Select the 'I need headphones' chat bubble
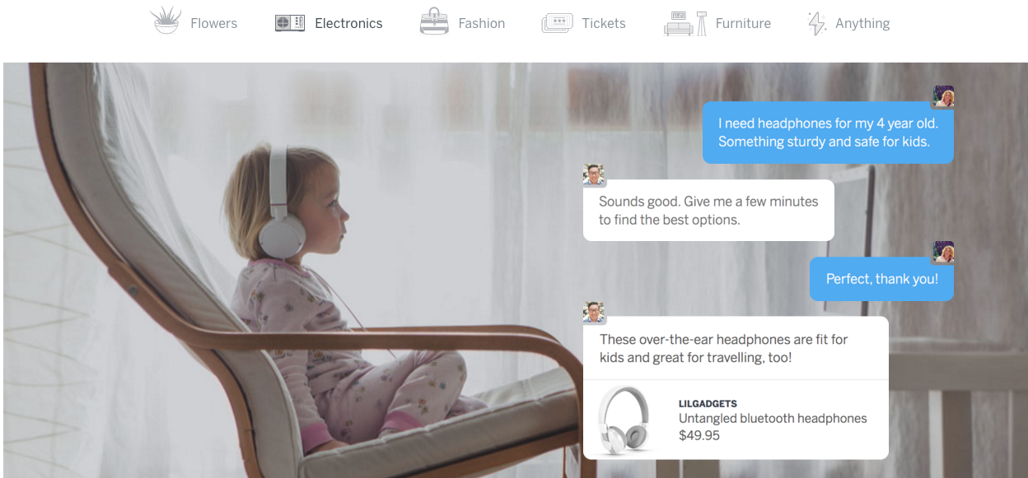Screen dimensions: 1028x478 [828, 132]
